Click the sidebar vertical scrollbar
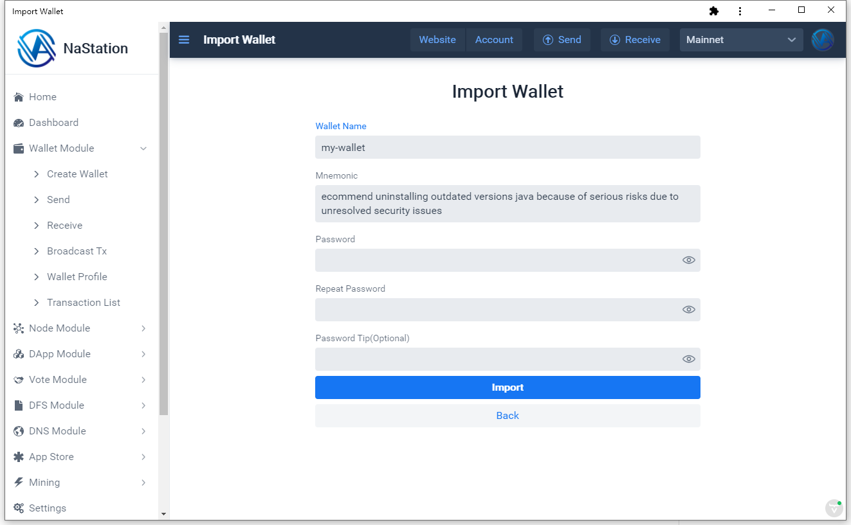 click(x=163, y=225)
